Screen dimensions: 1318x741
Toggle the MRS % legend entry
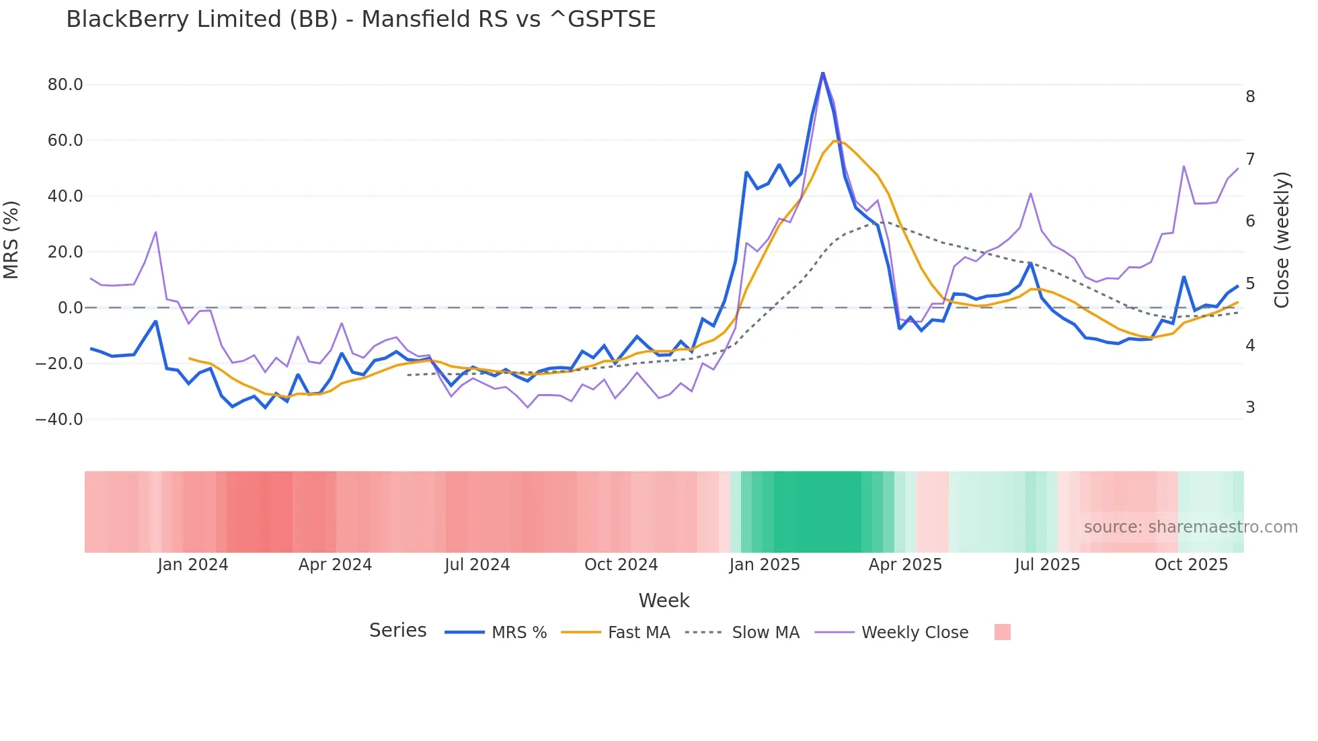[496, 632]
